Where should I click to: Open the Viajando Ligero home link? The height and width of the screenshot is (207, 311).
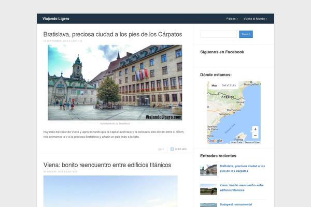(56, 19)
